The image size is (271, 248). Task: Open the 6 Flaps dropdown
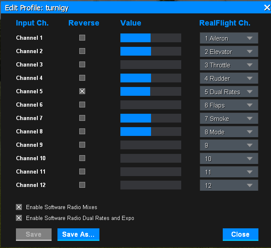229,105
